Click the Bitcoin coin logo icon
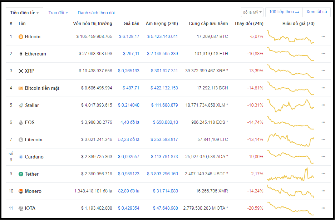This screenshot has height=220, width=335. pyautogui.click(x=21, y=37)
